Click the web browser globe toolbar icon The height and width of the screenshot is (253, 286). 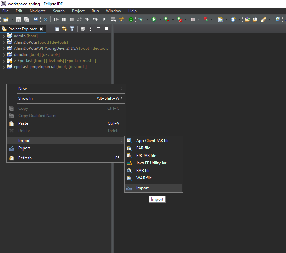click(278, 19)
